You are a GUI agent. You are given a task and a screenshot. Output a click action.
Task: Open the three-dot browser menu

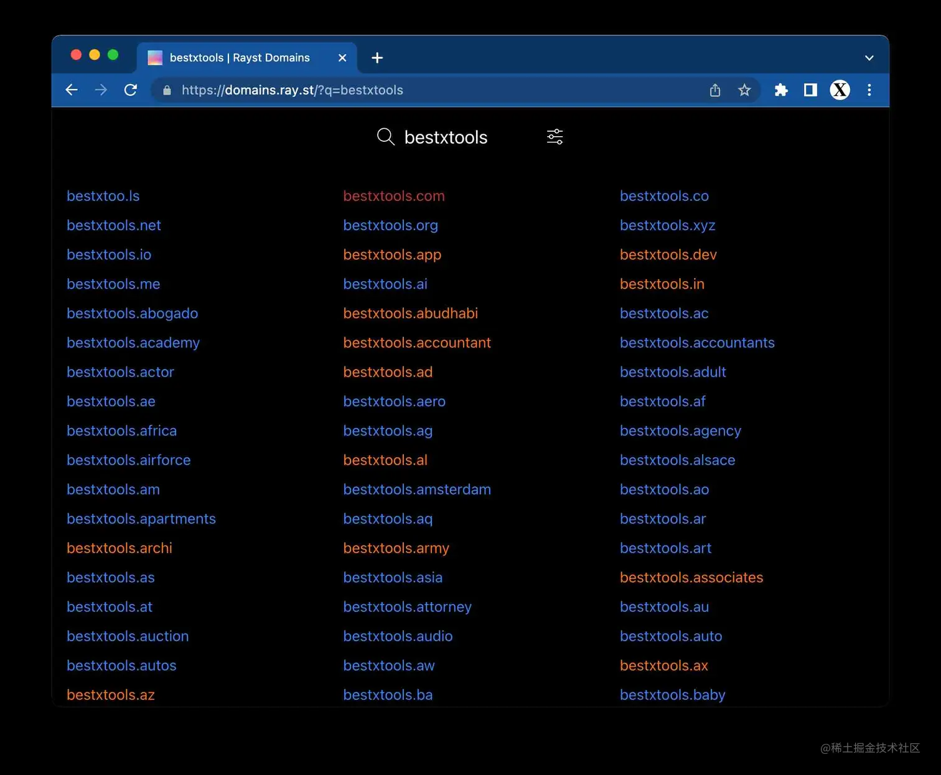(869, 90)
